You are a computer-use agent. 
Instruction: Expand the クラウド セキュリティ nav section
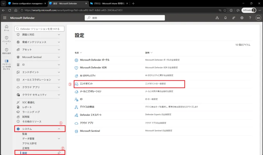coord(59,95)
